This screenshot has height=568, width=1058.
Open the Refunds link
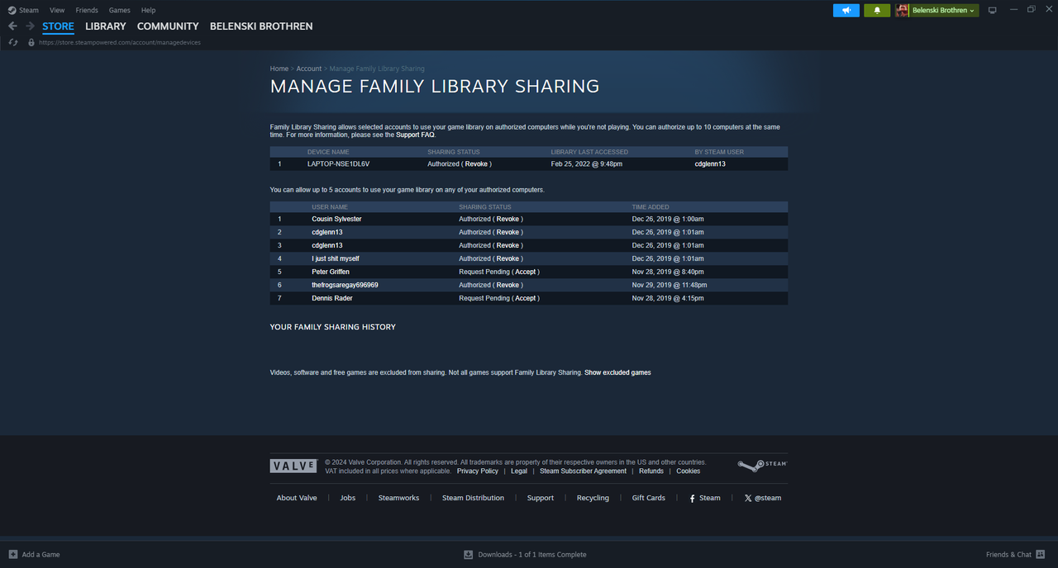[651, 471]
